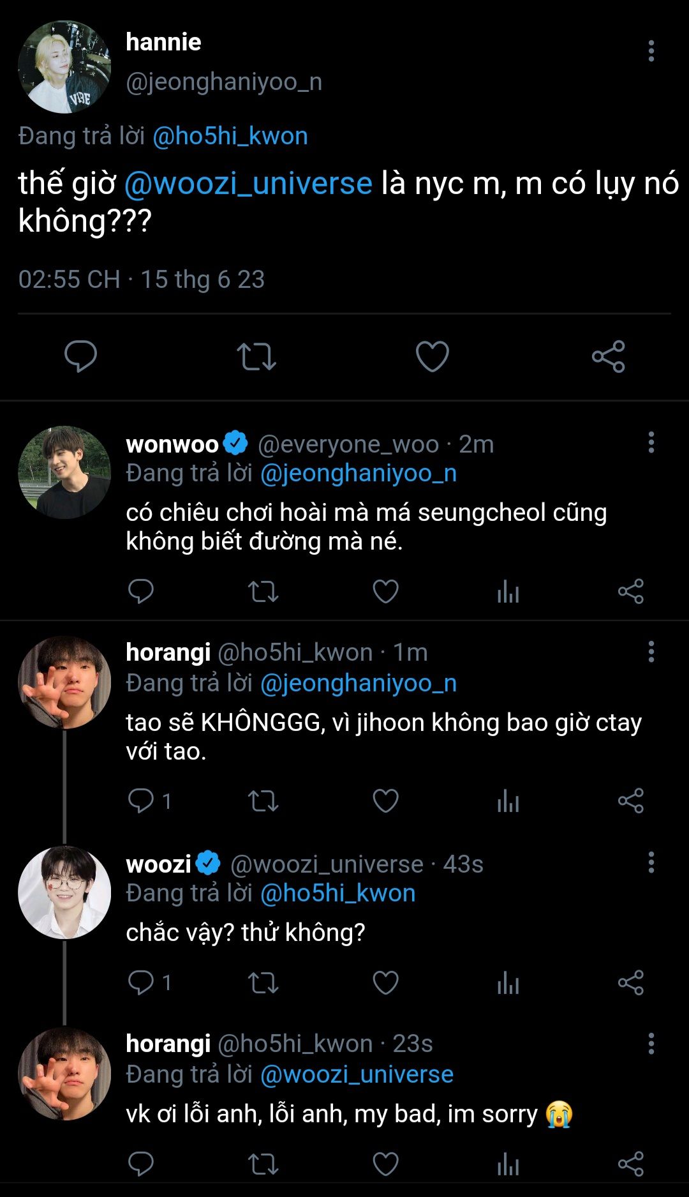Retweet horangi's reply about jihoon

point(263,801)
